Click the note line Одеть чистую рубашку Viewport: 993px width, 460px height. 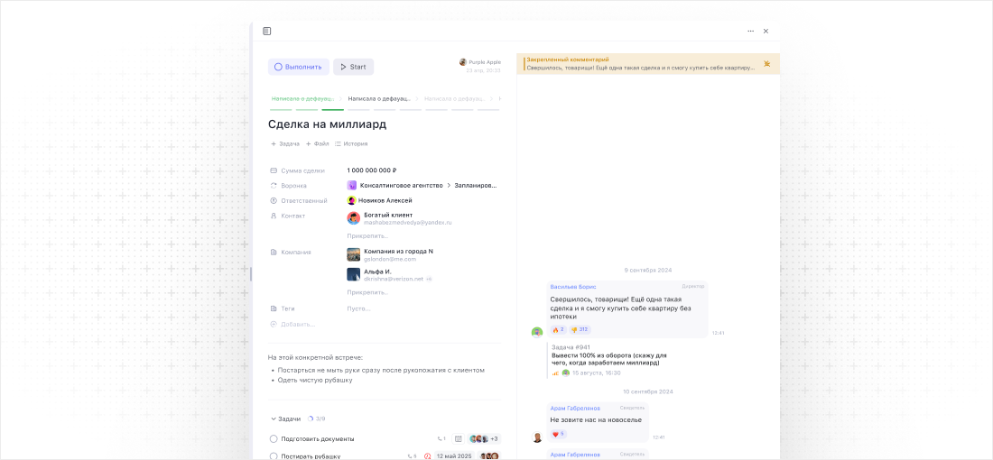point(315,381)
